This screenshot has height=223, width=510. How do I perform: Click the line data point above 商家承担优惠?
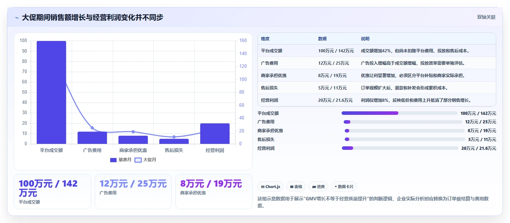(133, 132)
